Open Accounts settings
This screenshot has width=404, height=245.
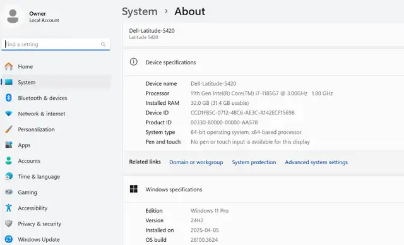point(56,161)
